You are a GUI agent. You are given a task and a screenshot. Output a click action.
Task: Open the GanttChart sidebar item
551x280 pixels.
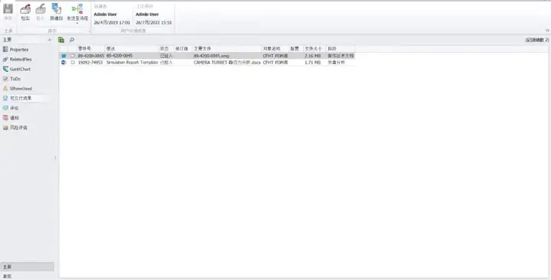[x=17, y=69]
